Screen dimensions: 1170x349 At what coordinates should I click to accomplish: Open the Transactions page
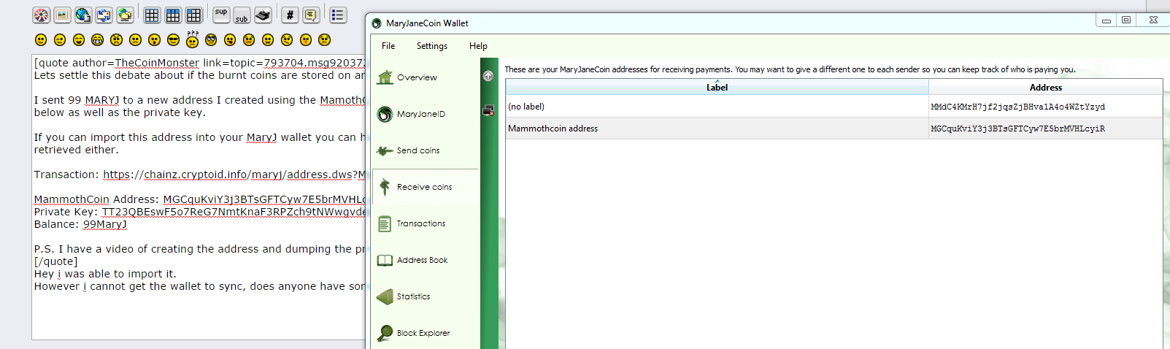click(x=426, y=223)
